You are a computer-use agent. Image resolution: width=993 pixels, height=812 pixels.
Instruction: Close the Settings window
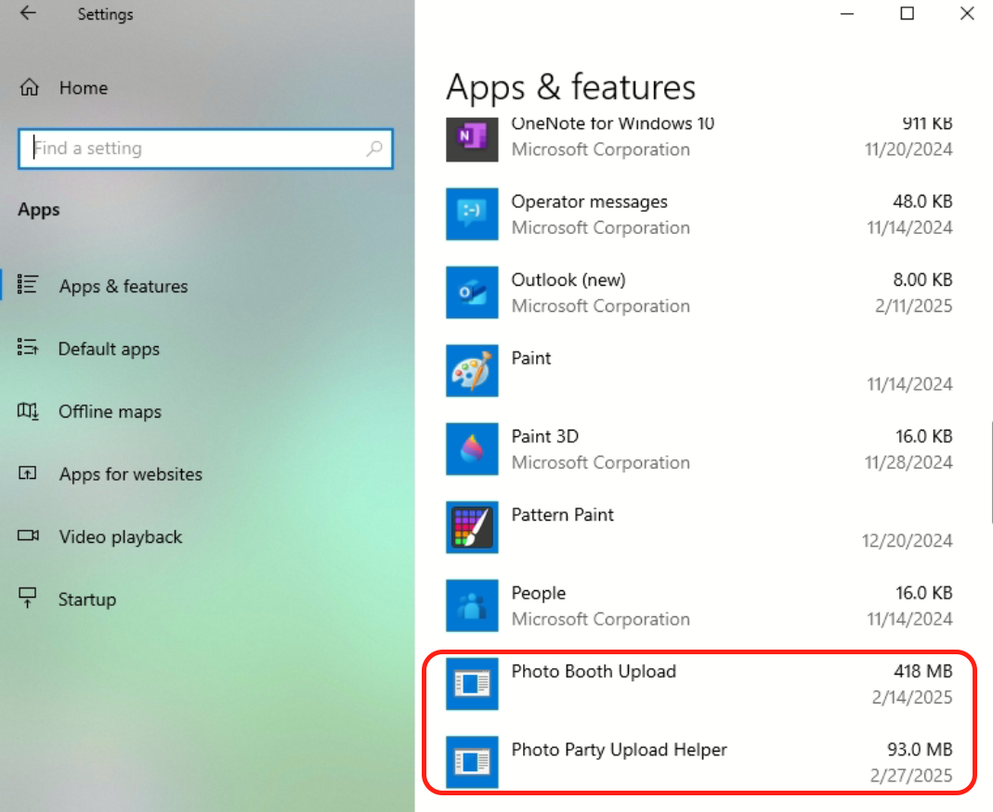pos(966,13)
